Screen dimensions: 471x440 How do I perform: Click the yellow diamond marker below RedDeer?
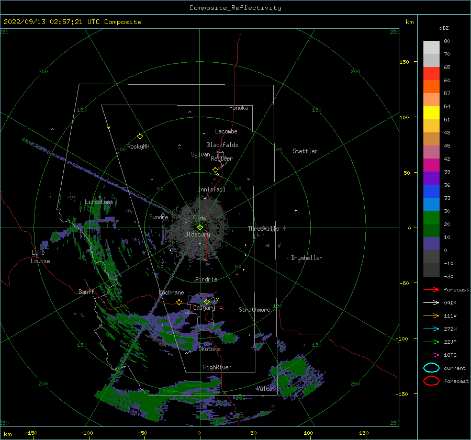tap(216, 170)
